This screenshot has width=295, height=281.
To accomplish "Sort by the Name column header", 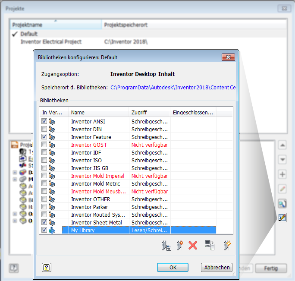I will 99,112.
